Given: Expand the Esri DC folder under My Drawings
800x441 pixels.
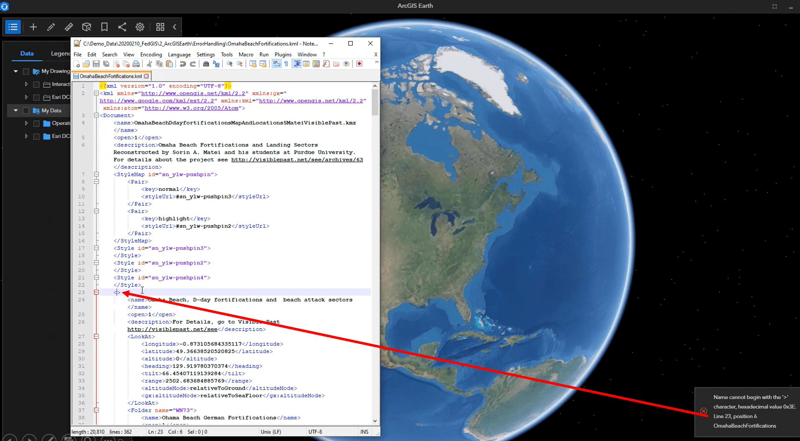Looking at the screenshot, I should coord(26,97).
